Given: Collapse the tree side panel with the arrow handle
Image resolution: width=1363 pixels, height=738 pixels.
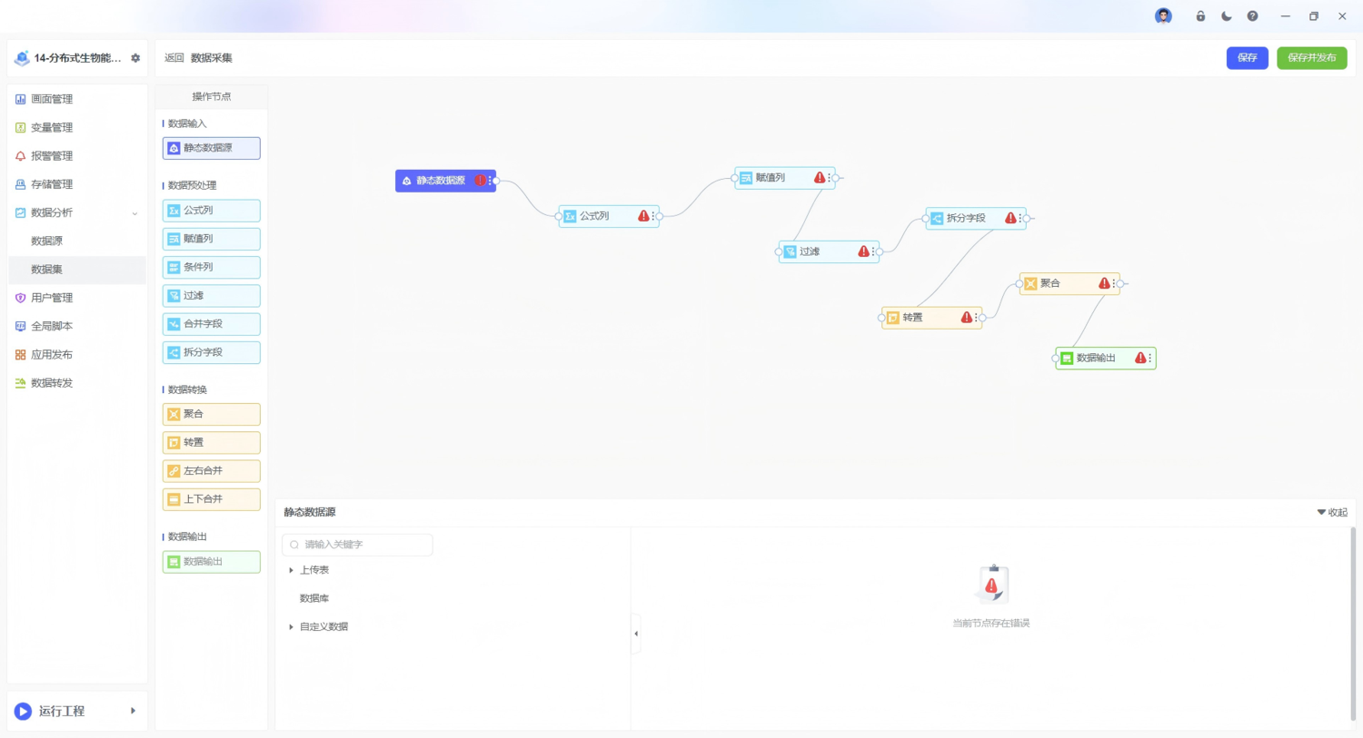Looking at the screenshot, I should coord(636,634).
